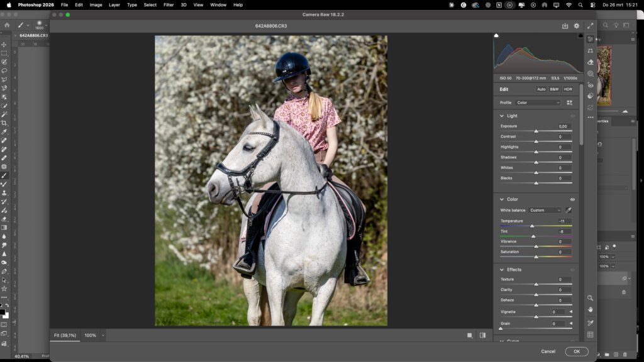
Task: Toggle the shadow clipping warning on histogram
Action: (496, 36)
